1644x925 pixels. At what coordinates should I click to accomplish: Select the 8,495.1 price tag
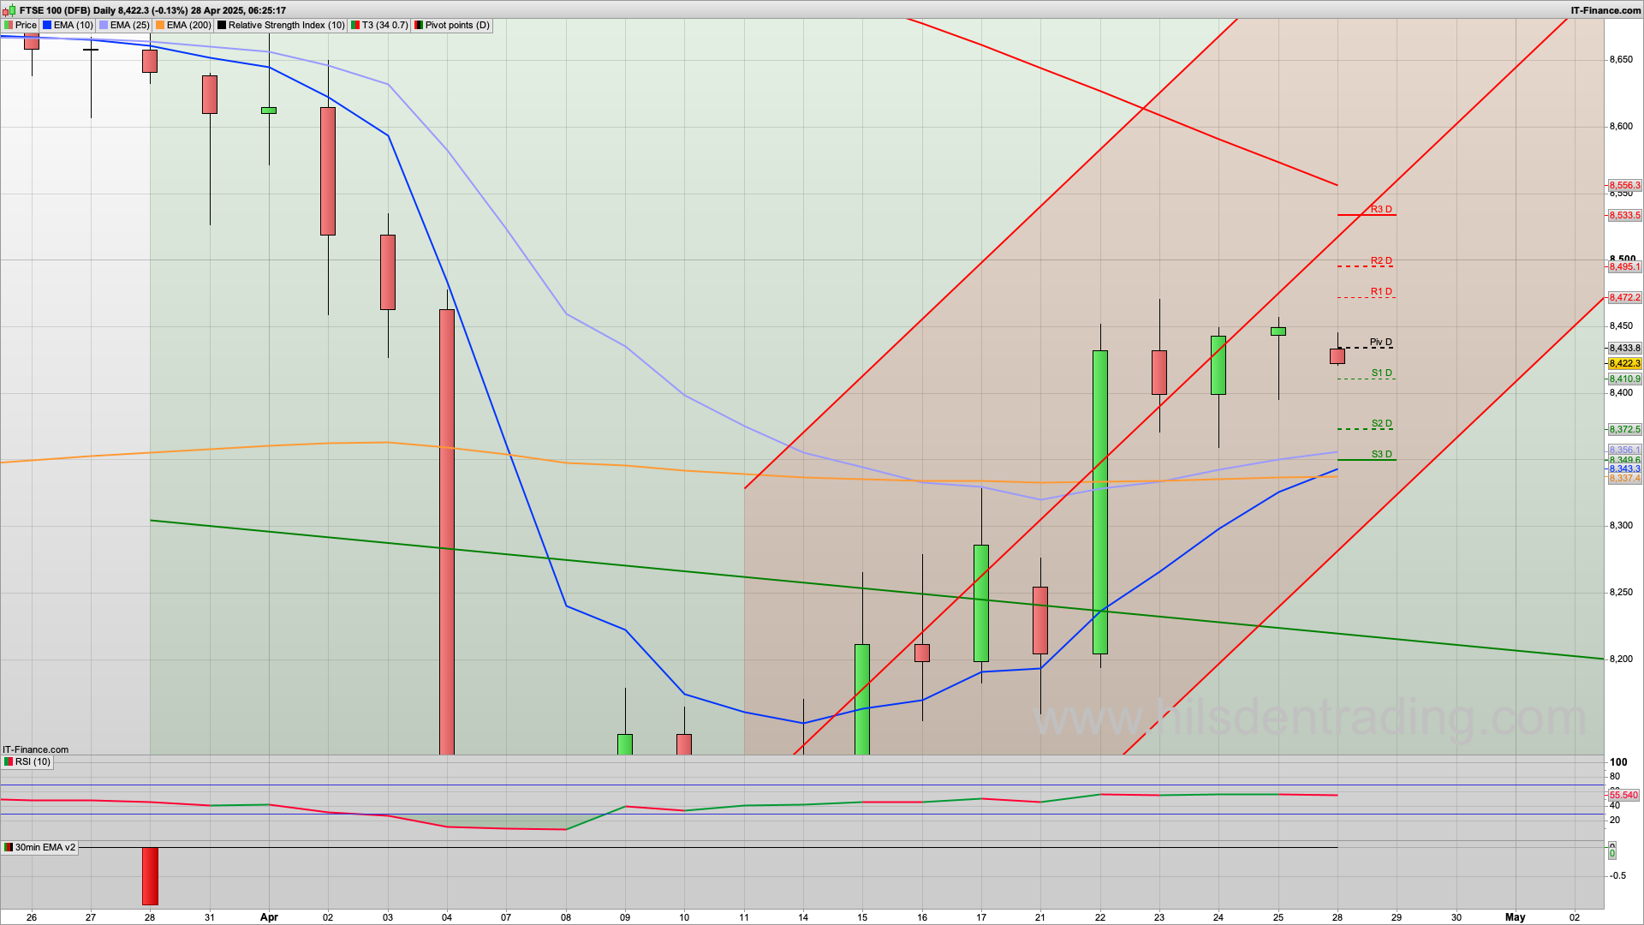coord(1624,266)
